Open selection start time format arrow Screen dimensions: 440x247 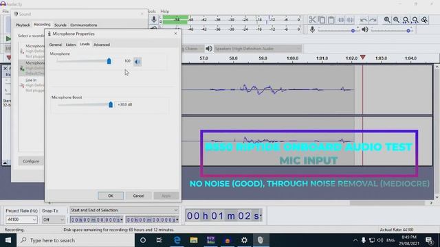122,220
